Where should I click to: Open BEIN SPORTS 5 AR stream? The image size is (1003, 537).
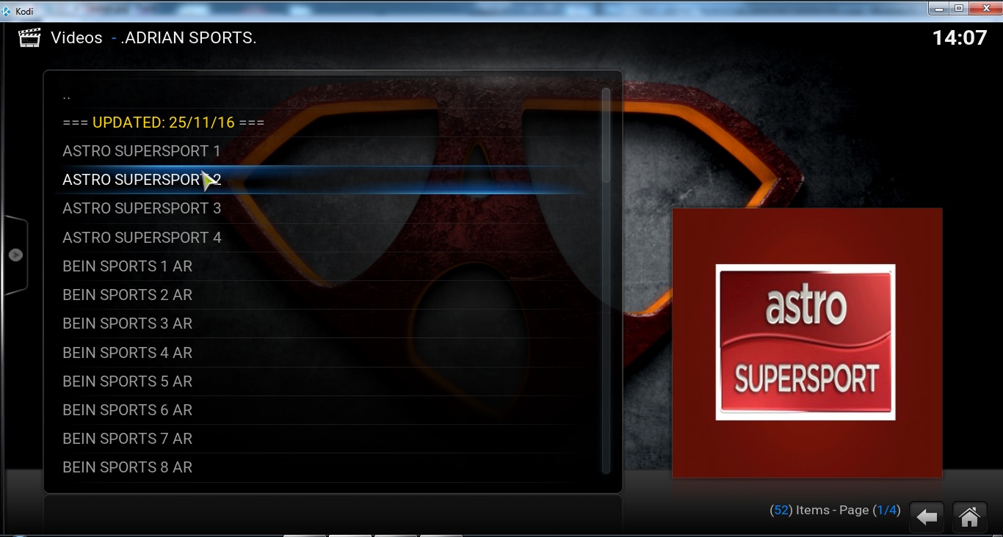click(320, 381)
